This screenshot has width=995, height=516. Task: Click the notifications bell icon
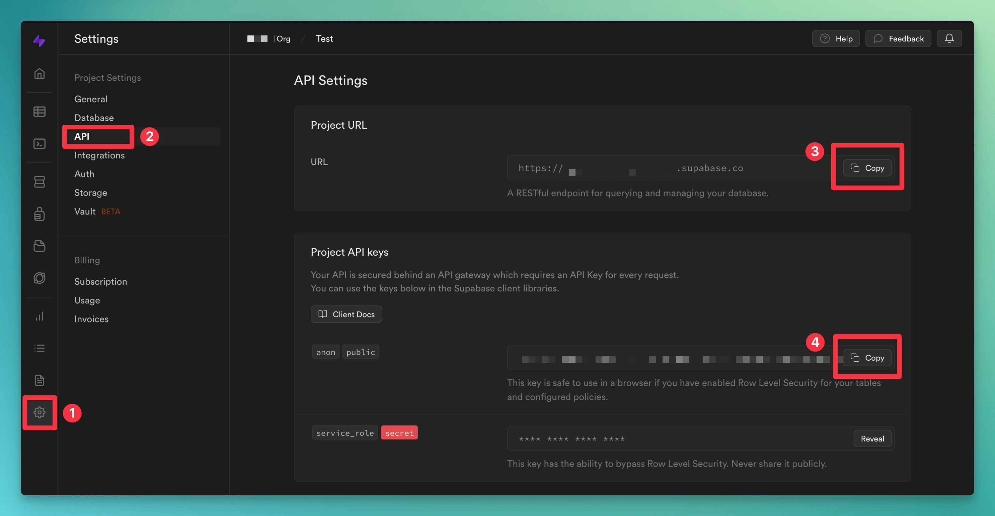click(949, 38)
